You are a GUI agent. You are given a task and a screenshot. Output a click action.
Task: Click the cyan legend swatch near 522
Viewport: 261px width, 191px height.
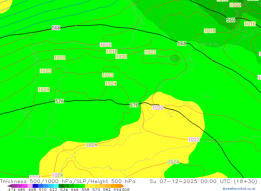[56, 186]
